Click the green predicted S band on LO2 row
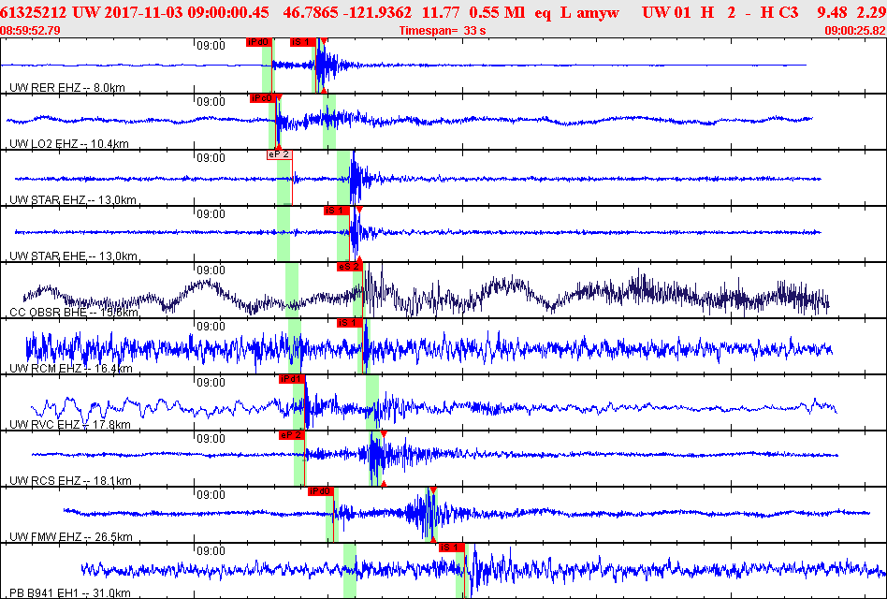This screenshot has width=887, height=599. point(329,121)
